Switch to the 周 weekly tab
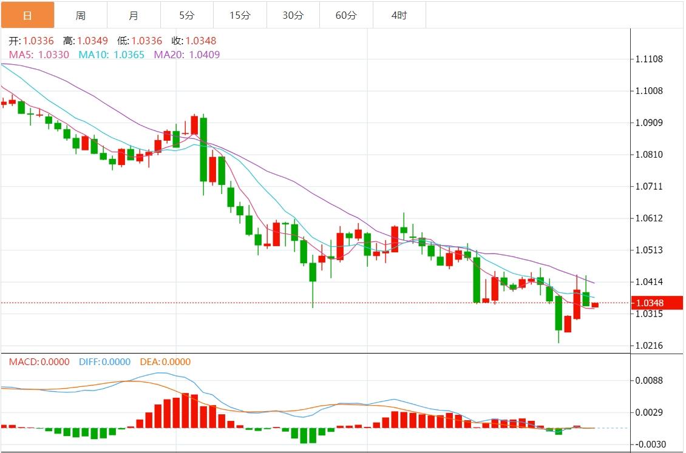The image size is (686, 453). point(81,15)
